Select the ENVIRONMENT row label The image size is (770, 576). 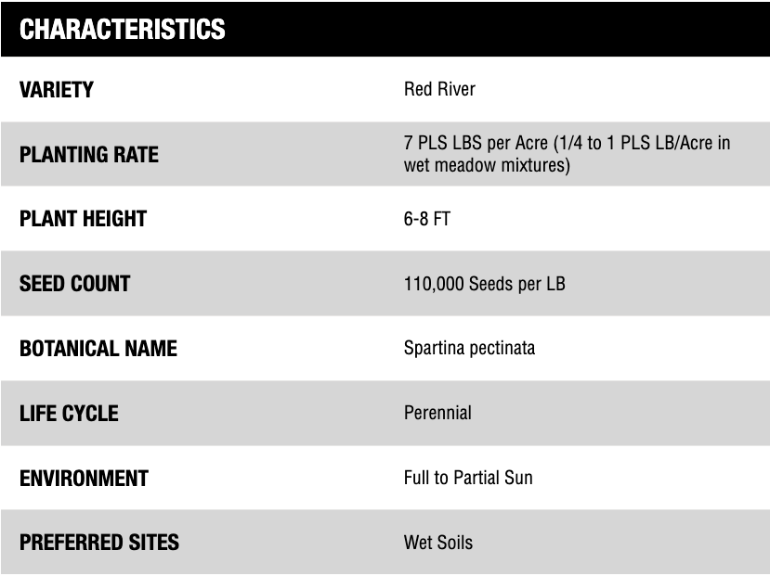[84, 479]
